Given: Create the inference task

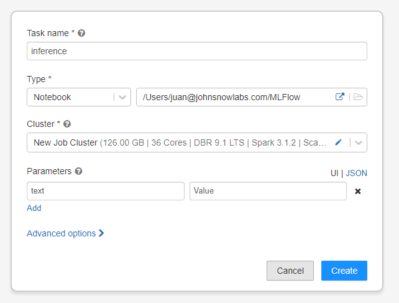Looking at the screenshot, I should click(344, 271).
